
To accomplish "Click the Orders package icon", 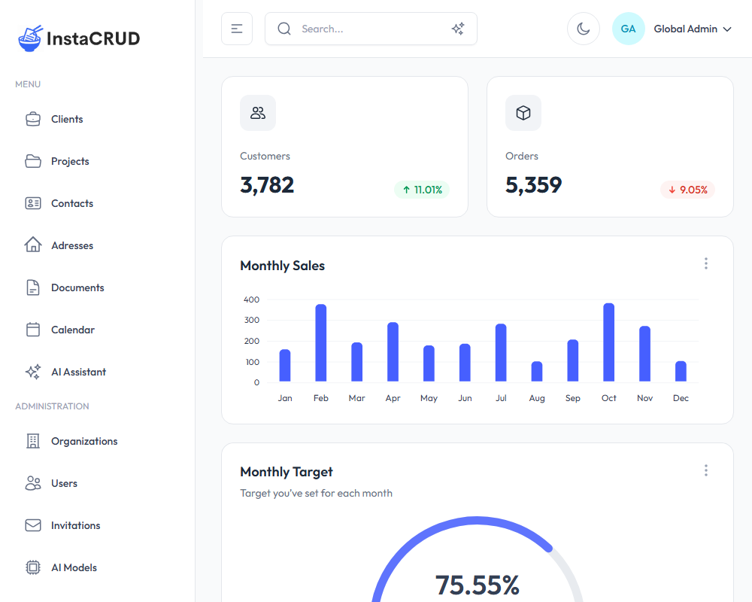I will click(x=523, y=112).
